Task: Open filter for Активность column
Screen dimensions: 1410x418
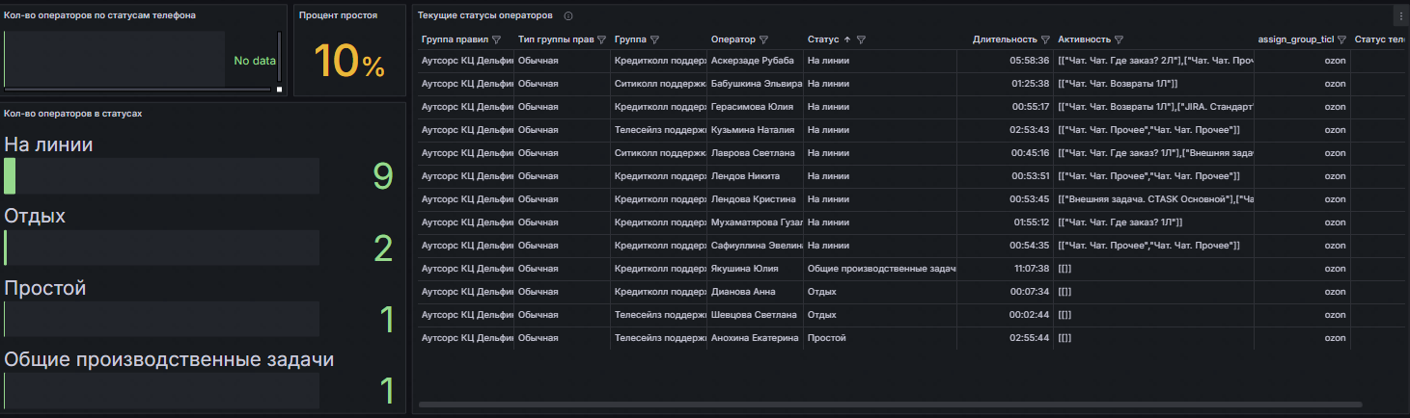Action: tap(1119, 40)
